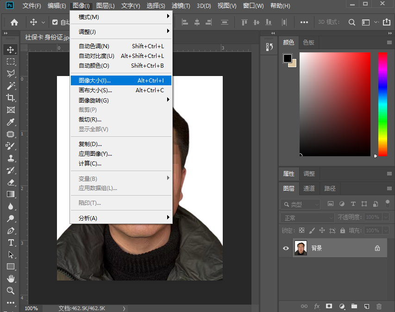Select the Eraser tool

[x=10, y=182]
